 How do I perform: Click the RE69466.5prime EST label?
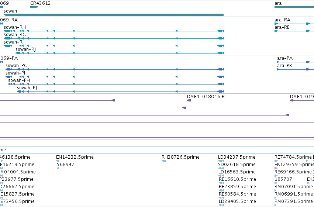(x=293, y=172)
